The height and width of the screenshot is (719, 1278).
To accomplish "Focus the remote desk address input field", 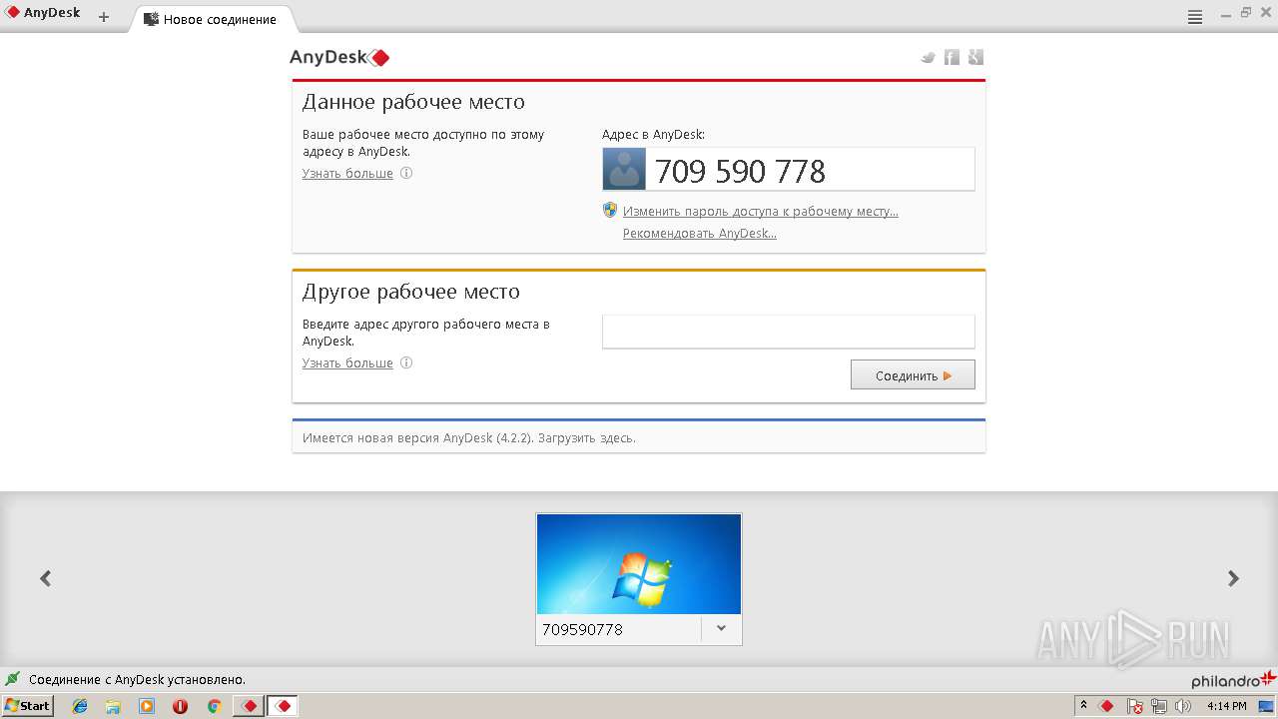I will tap(789, 332).
